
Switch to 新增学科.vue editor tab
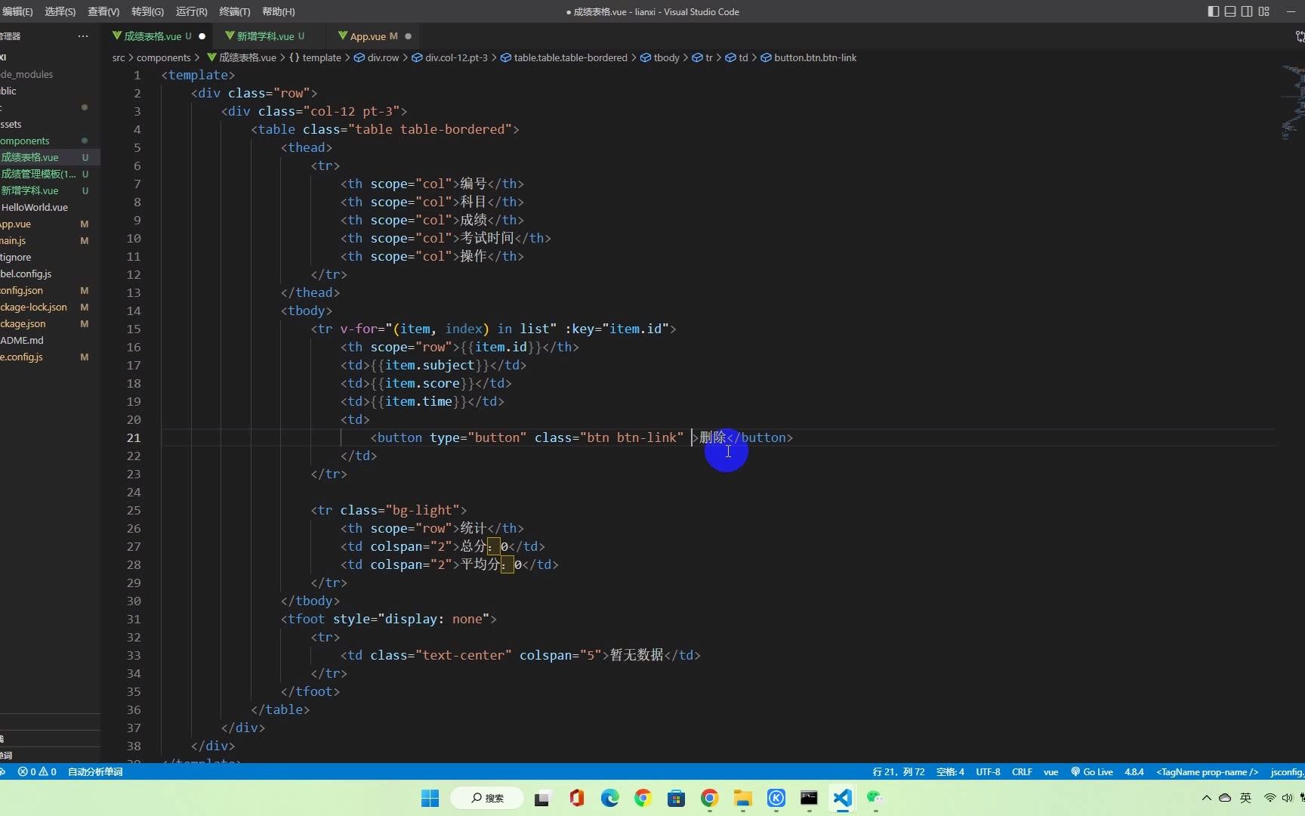[265, 36]
